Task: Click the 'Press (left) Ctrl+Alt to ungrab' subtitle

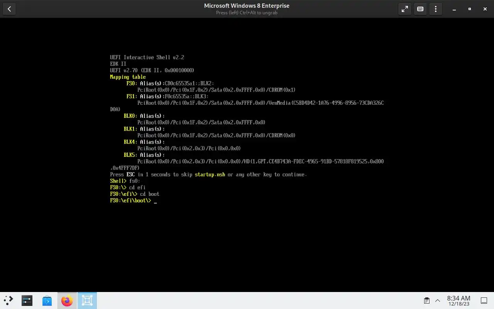Action: pyautogui.click(x=247, y=13)
